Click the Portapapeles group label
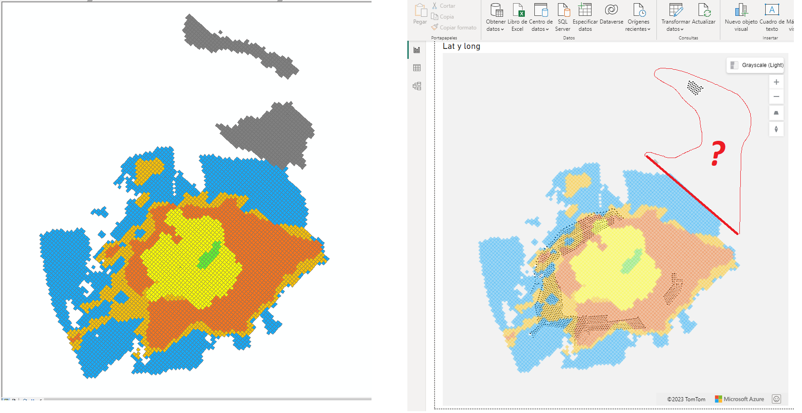802x413 pixels. (x=444, y=38)
